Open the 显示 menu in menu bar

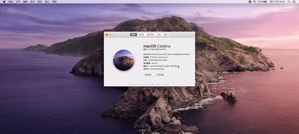click(x=33, y=2)
